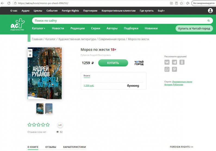Open the События menu item
The width and height of the screenshot is (216, 151).
pos(52,11)
